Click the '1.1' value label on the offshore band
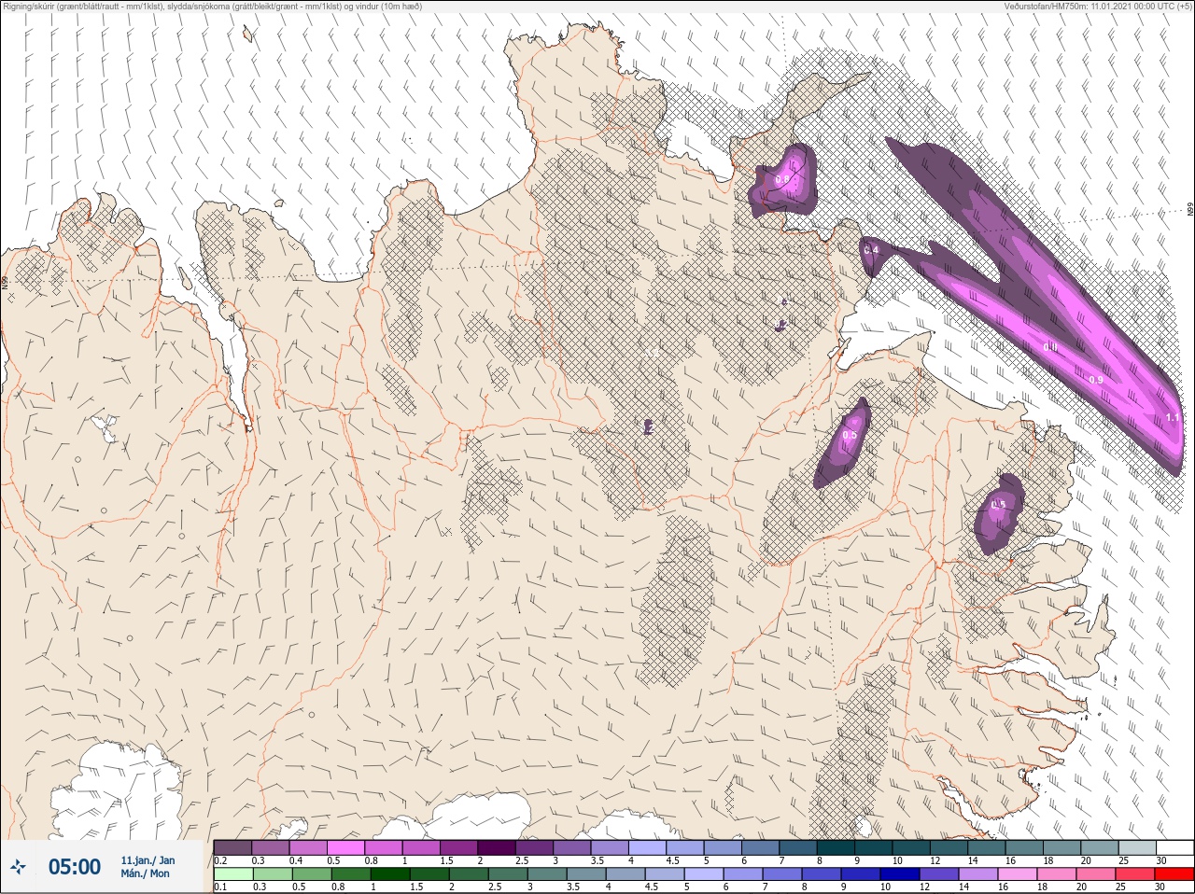 (x=1173, y=418)
